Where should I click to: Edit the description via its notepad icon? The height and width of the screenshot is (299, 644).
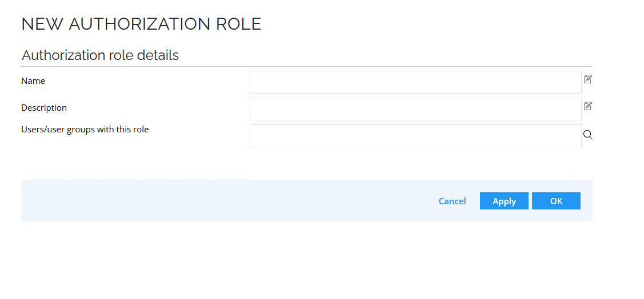point(588,106)
